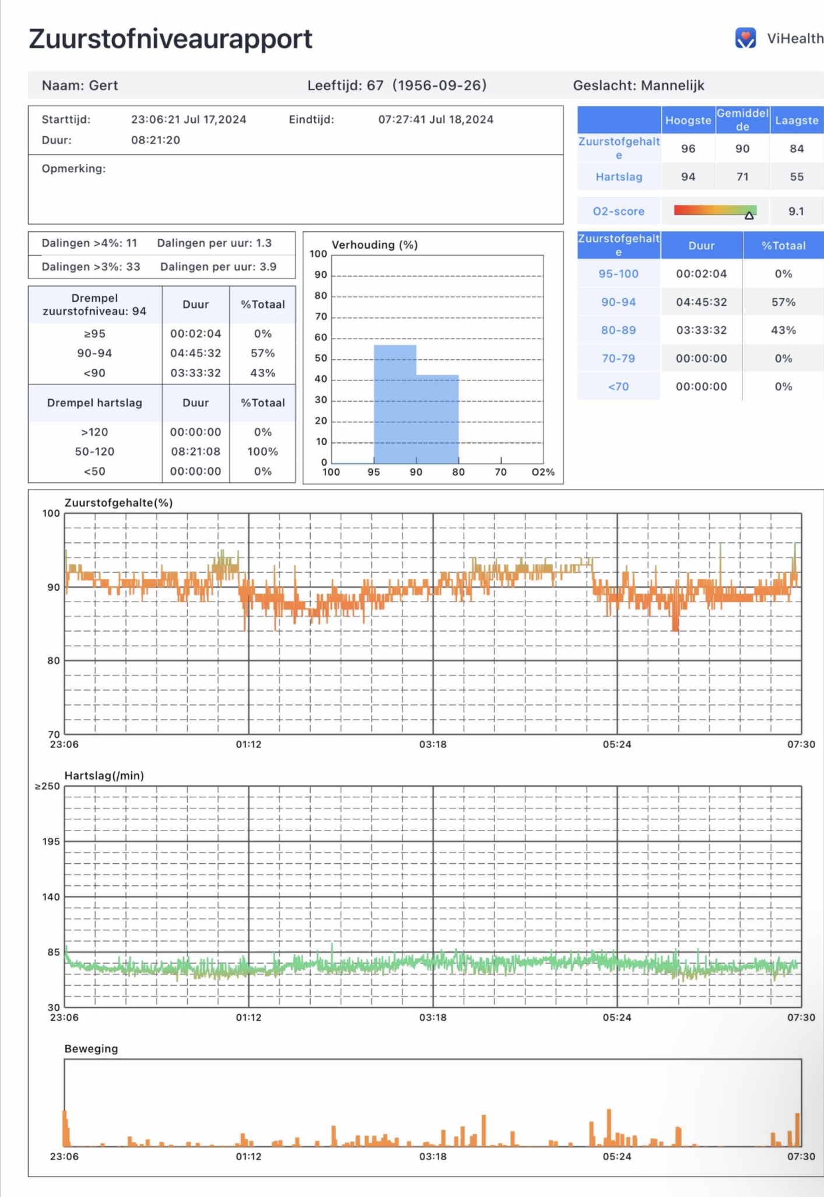Click the Hoogste column header
The height and width of the screenshot is (1197, 824).
click(x=688, y=120)
